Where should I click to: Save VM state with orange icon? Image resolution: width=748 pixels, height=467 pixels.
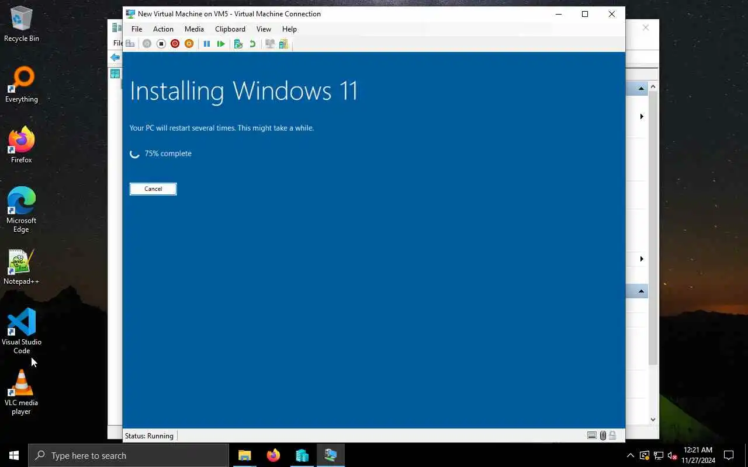pyautogui.click(x=189, y=44)
